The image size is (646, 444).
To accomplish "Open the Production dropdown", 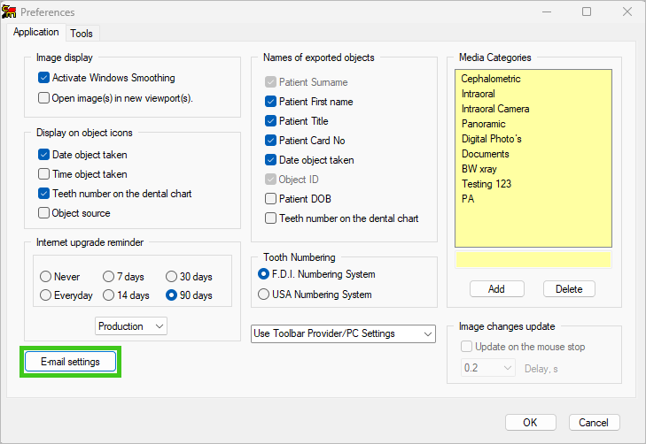I will click(131, 326).
